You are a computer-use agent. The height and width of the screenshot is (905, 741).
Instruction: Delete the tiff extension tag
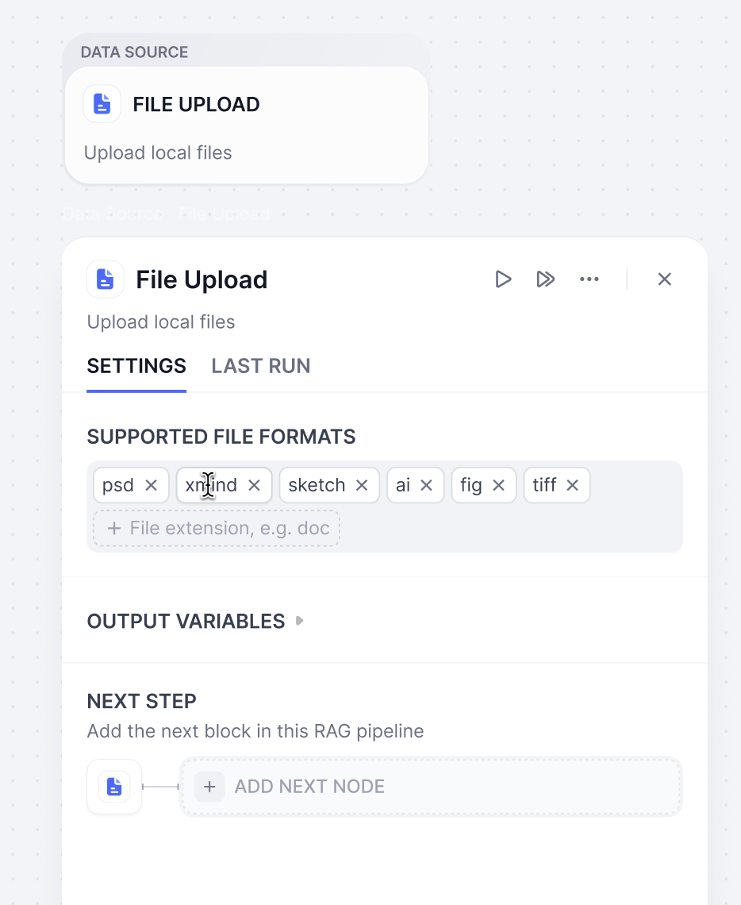pyautogui.click(x=573, y=485)
